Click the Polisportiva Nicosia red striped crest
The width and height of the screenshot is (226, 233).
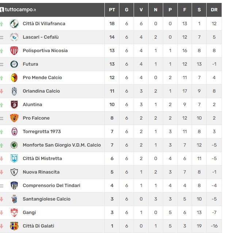click(x=14, y=51)
